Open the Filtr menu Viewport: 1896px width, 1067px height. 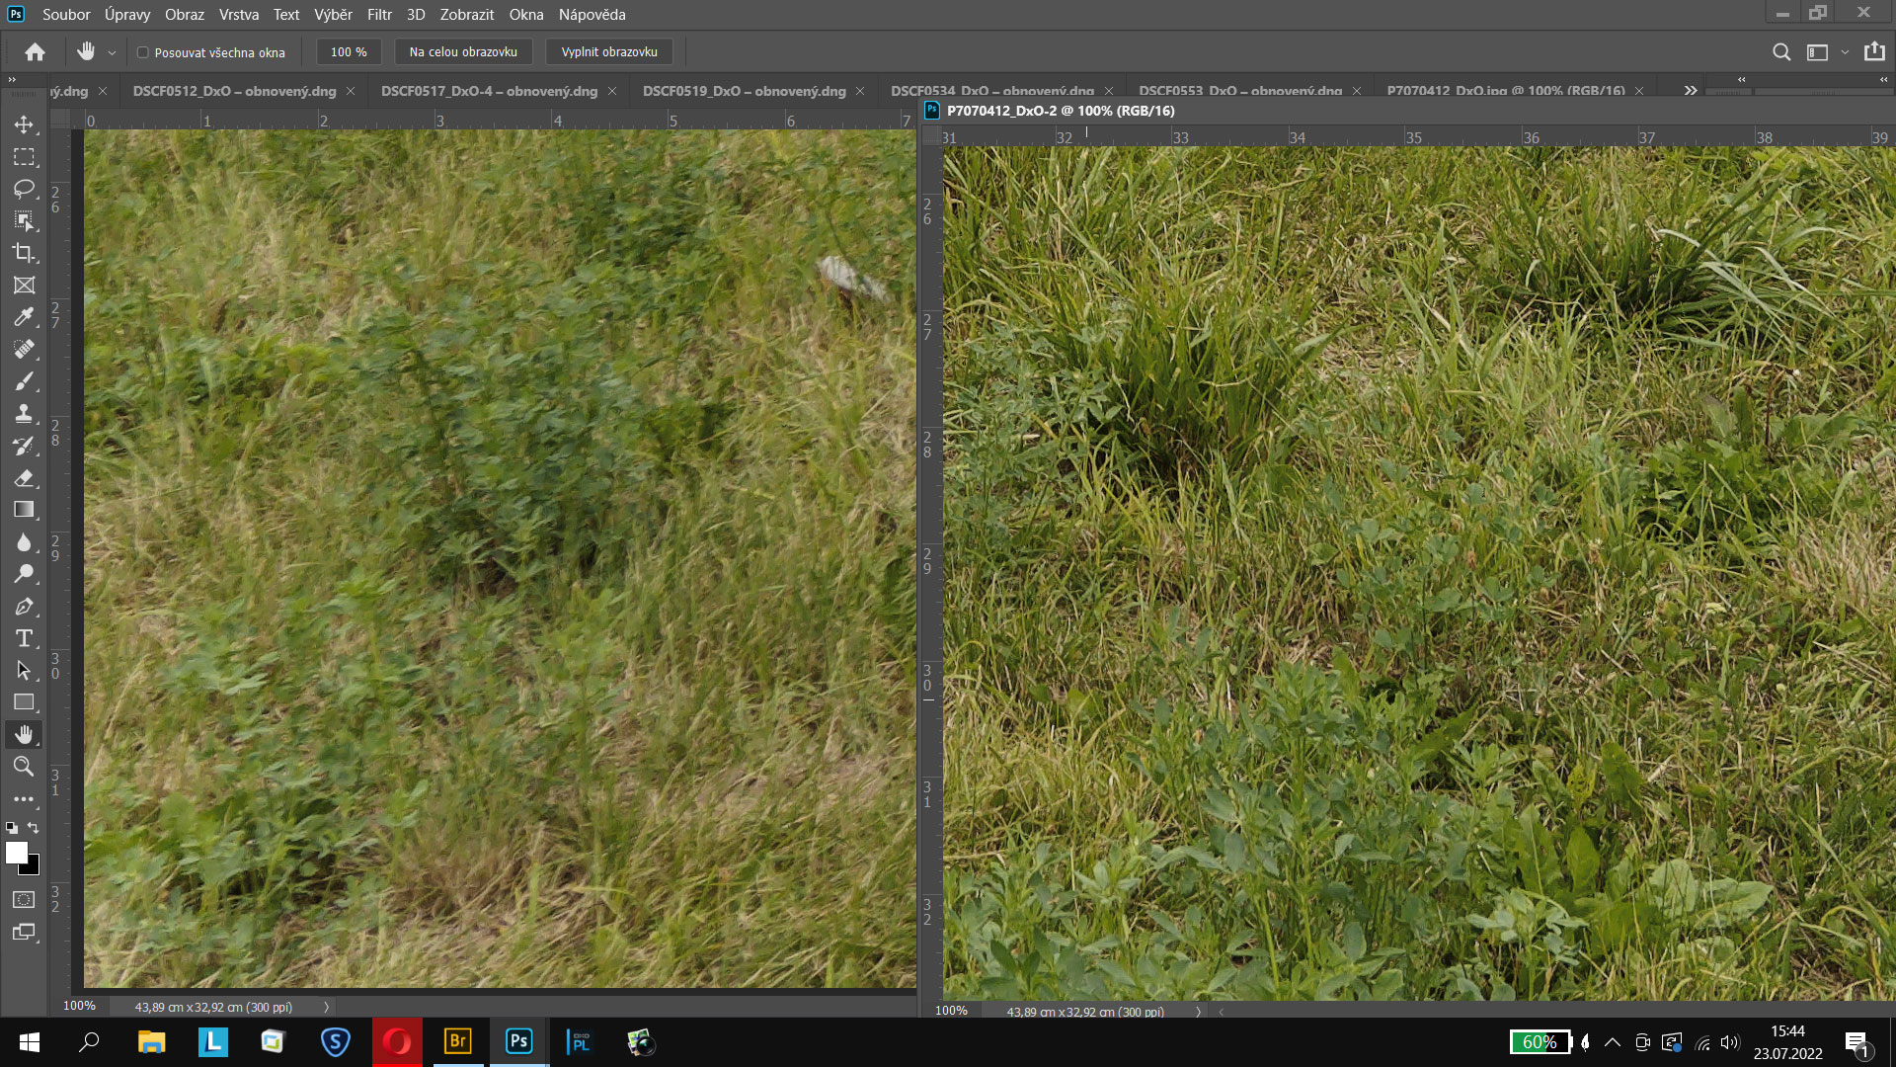point(379,15)
